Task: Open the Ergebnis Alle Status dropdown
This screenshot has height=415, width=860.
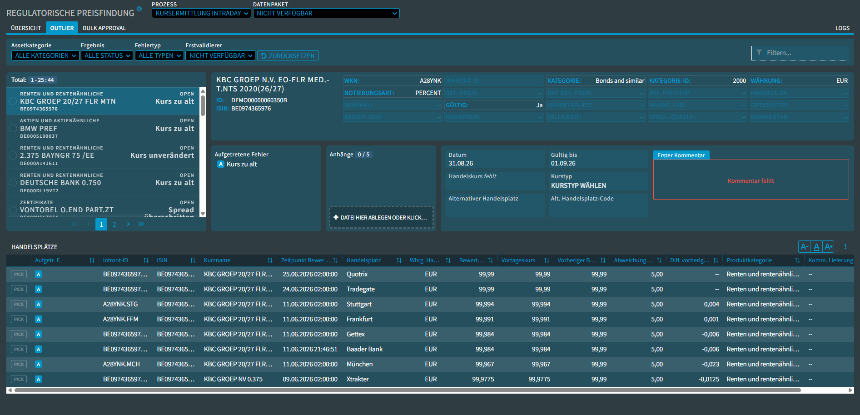Action: click(x=107, y=55)
